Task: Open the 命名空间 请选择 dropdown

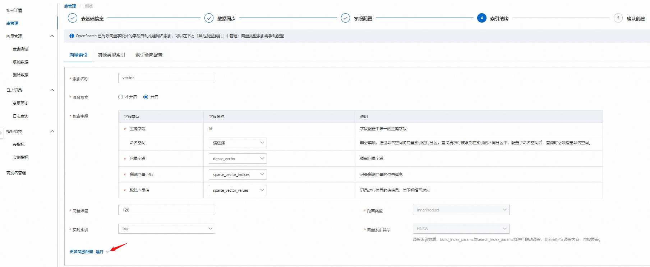Action: click(238, 143)
